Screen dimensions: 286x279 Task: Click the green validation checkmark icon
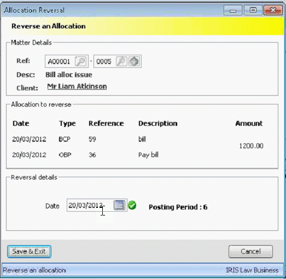pyautogui.click(x=132, y=205)
